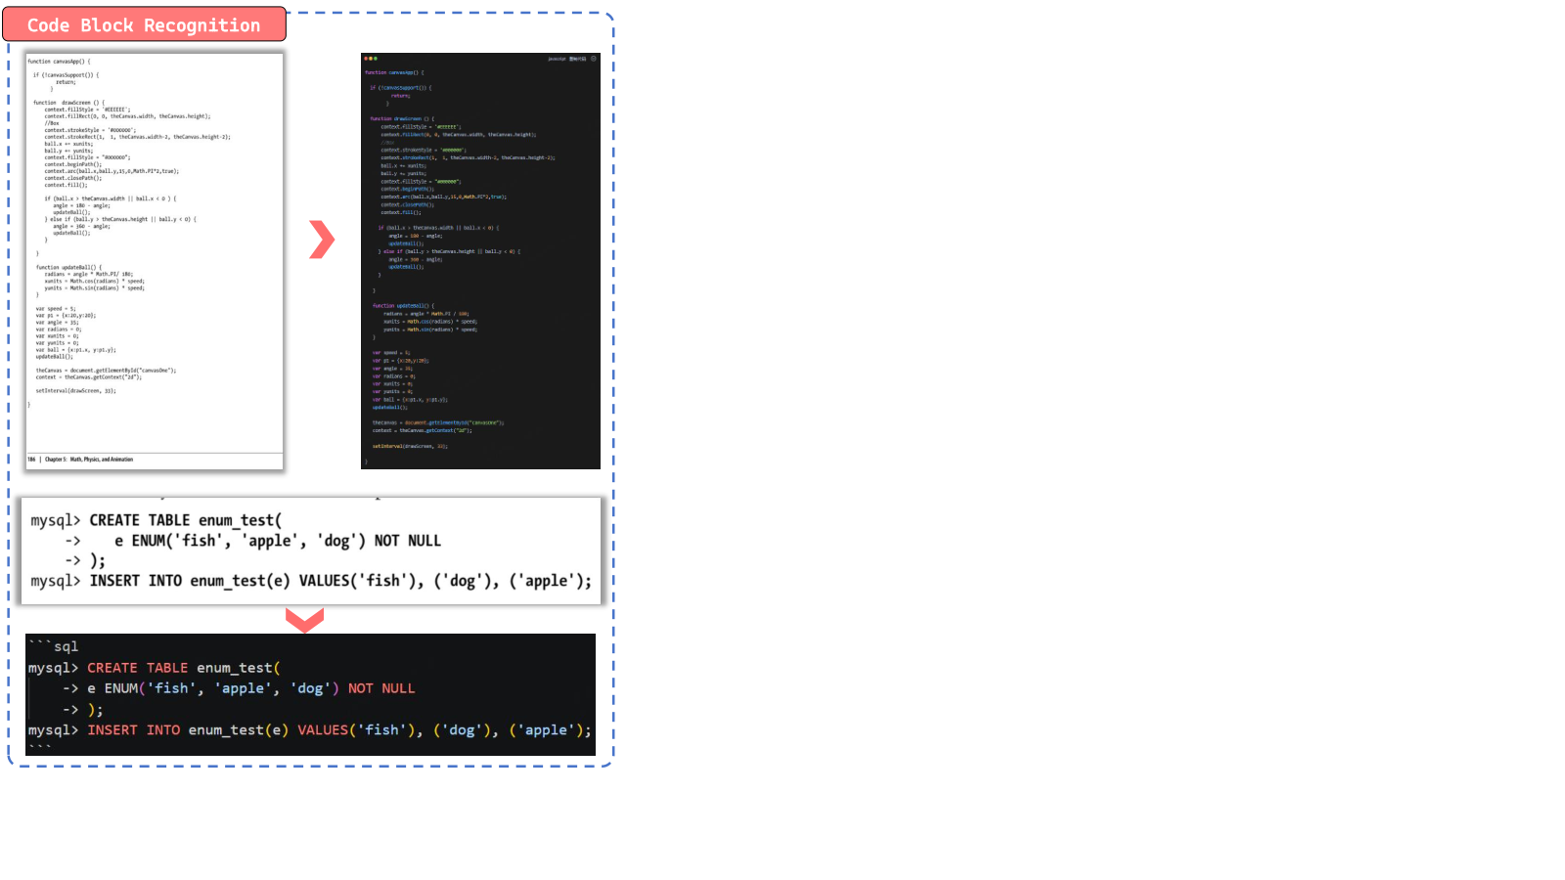Click 'INSERT INTO enum_test(e)' line in white image
The width and height of the screenshot is (1565, 880).
point(340,581)
